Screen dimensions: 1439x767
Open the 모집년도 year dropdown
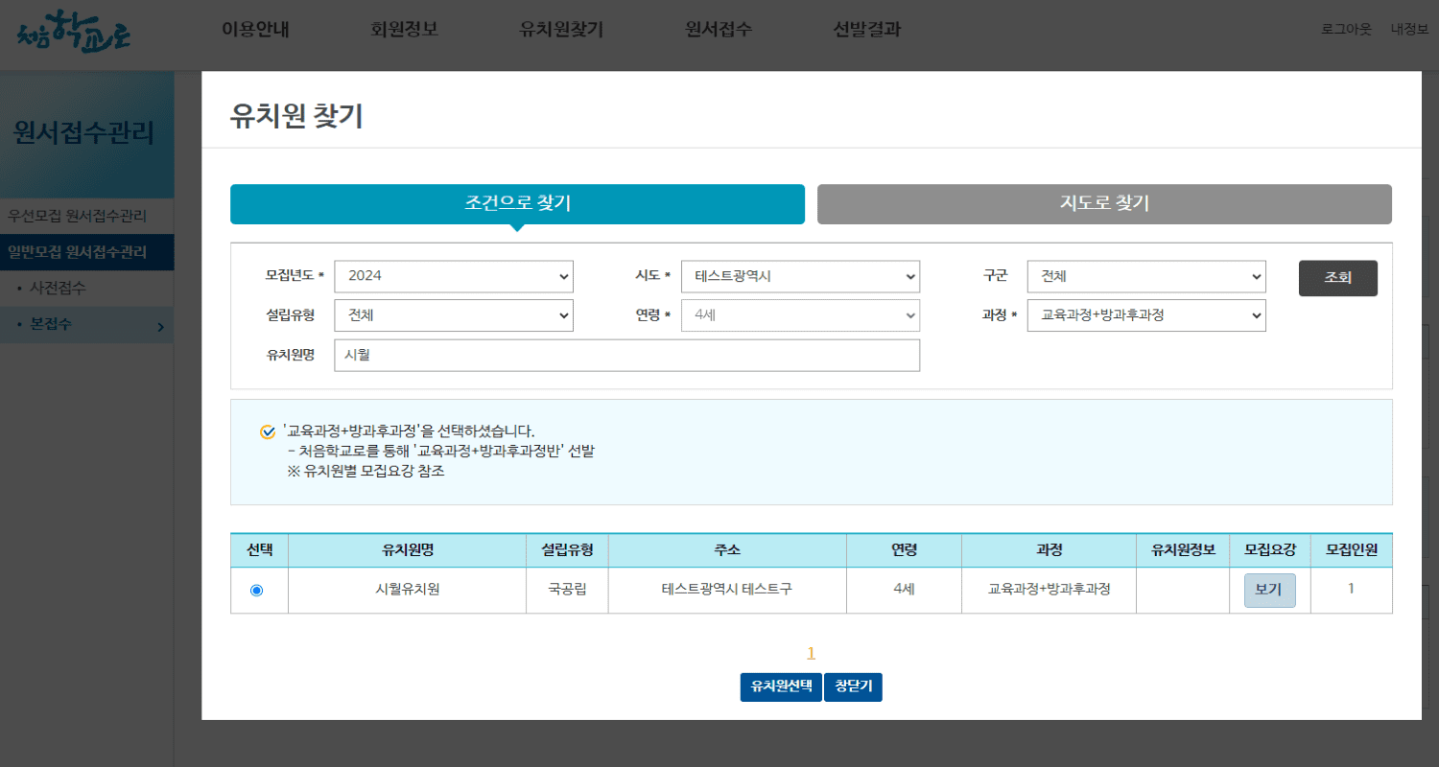click(453, 276)
